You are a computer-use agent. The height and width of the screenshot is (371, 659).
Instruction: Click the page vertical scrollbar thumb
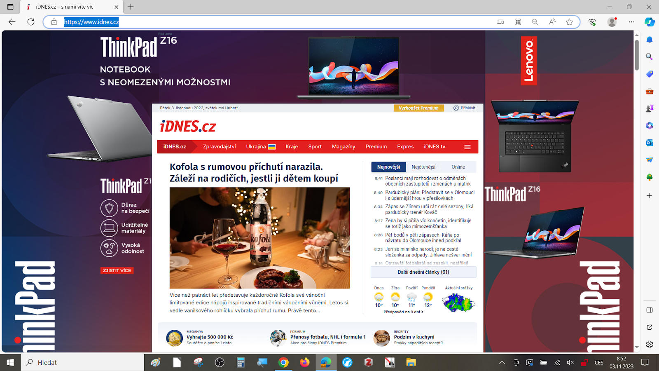click(x=637, y=55)
